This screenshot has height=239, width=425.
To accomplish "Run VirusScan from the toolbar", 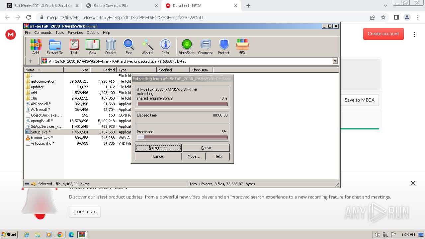I will (187, 46).
